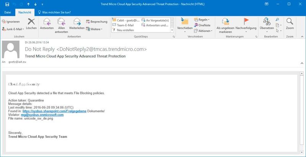Click Allen antworten to reply all
This screenshot has height=157, width=306.
[61, 25]
